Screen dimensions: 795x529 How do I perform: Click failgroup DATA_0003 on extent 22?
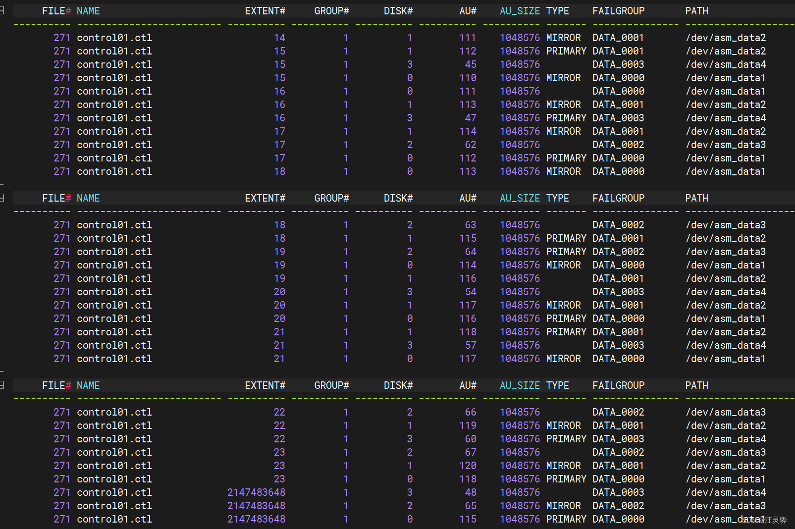click(618, 439)
